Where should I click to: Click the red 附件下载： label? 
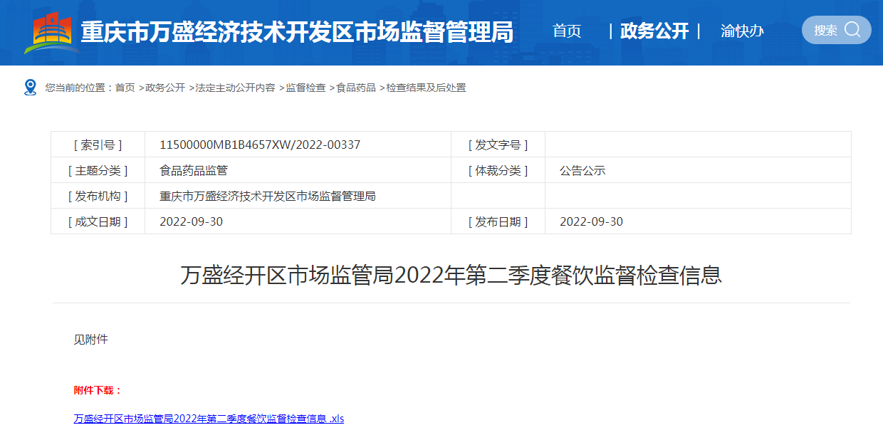[98, 390]
